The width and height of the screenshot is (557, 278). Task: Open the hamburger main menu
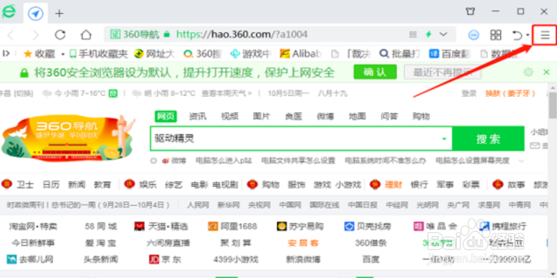click(545, 35)
